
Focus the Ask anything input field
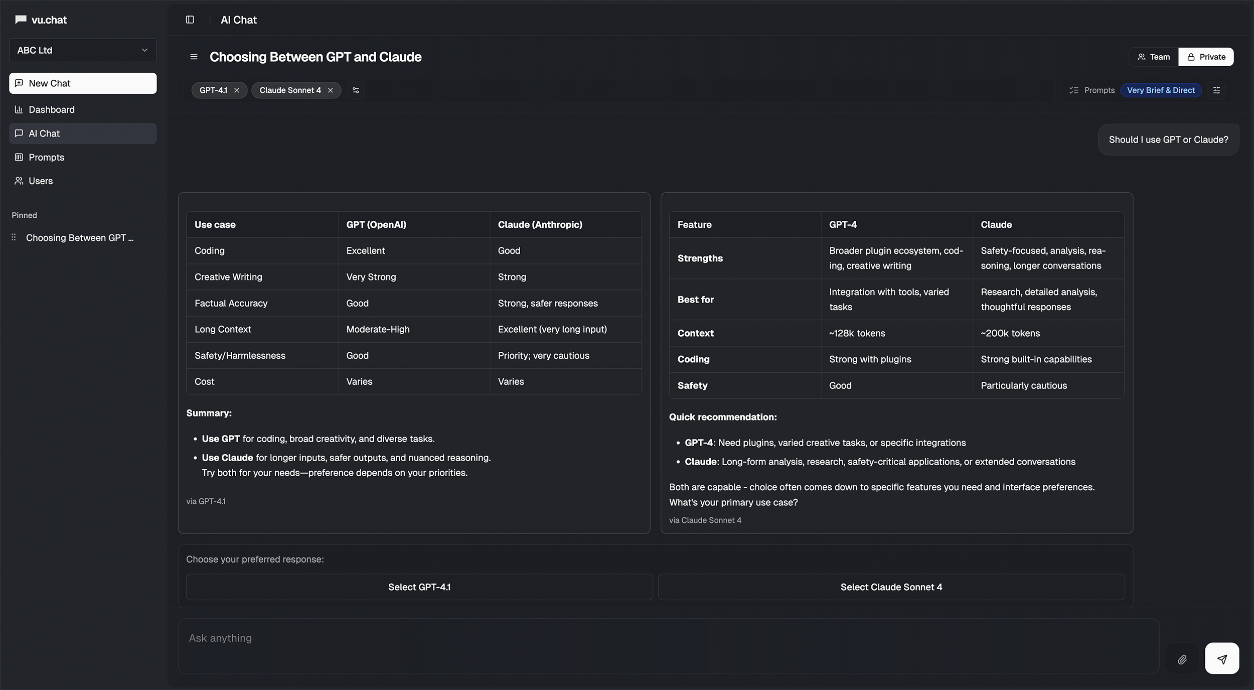pos(669,646)
